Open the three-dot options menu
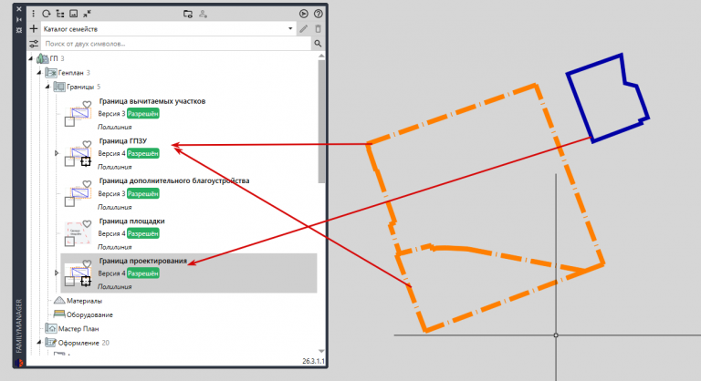Viewport: 701px width, 381px height. 34,14
